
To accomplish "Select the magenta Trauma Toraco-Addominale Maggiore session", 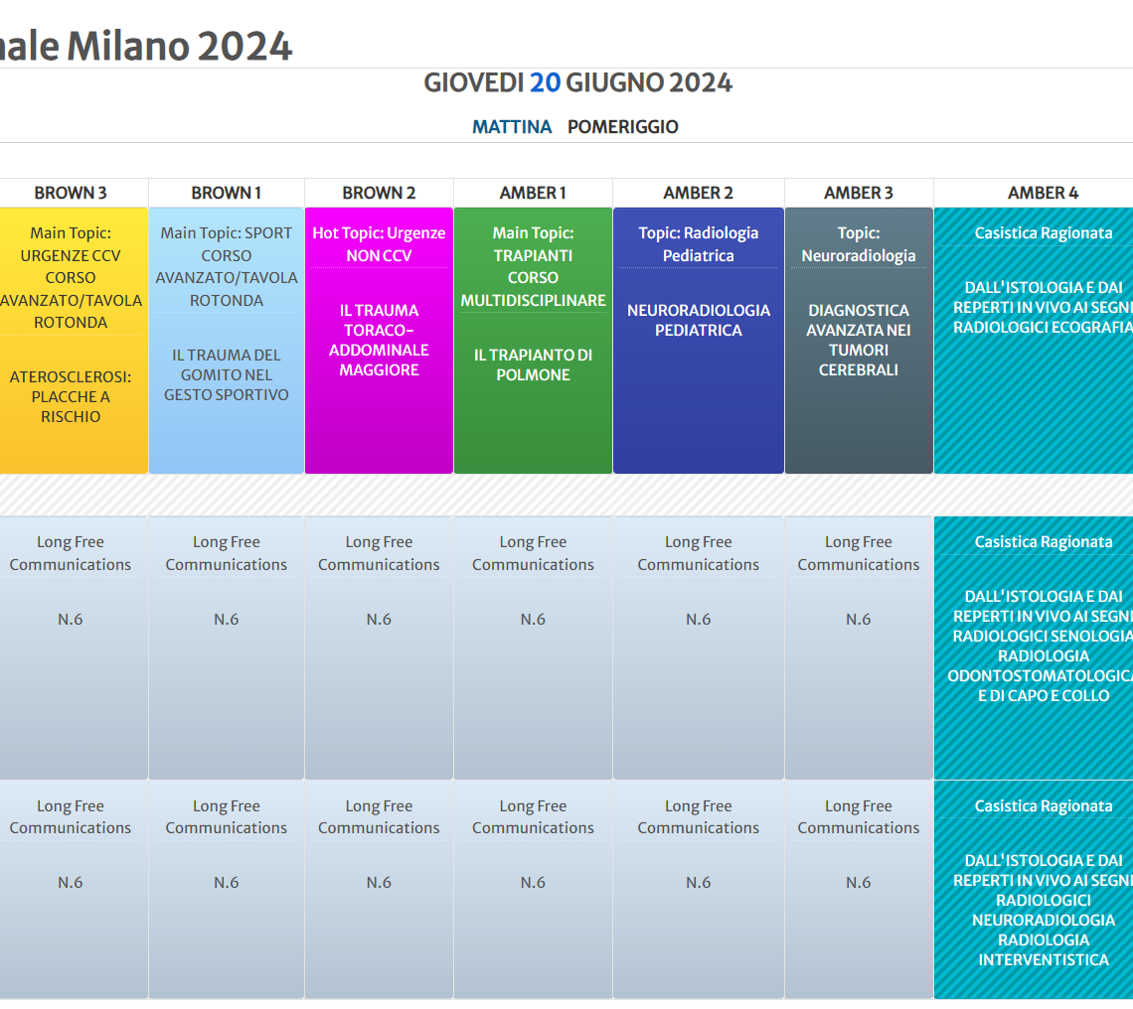I will point(379,341).
